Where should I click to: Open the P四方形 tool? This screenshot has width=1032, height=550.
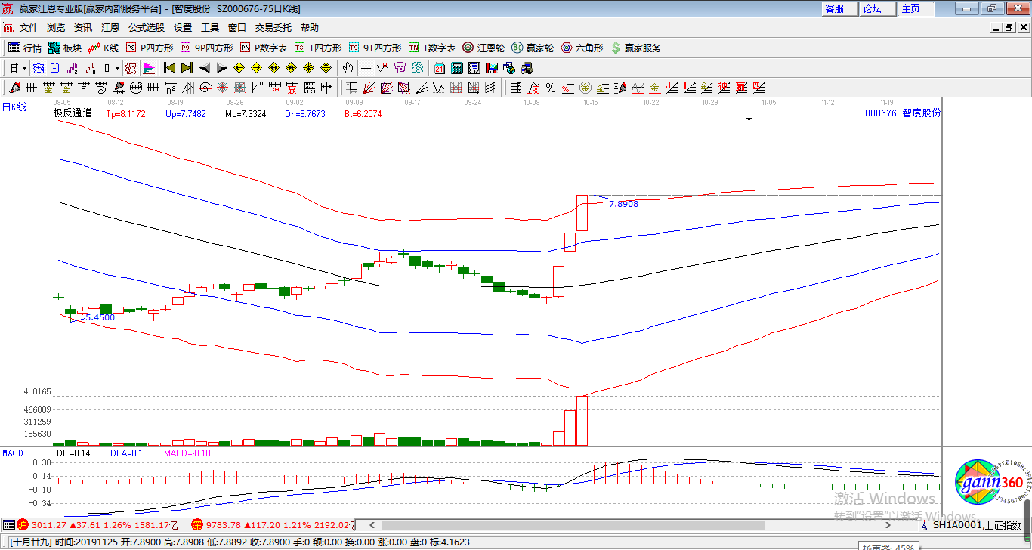point(149,48)
